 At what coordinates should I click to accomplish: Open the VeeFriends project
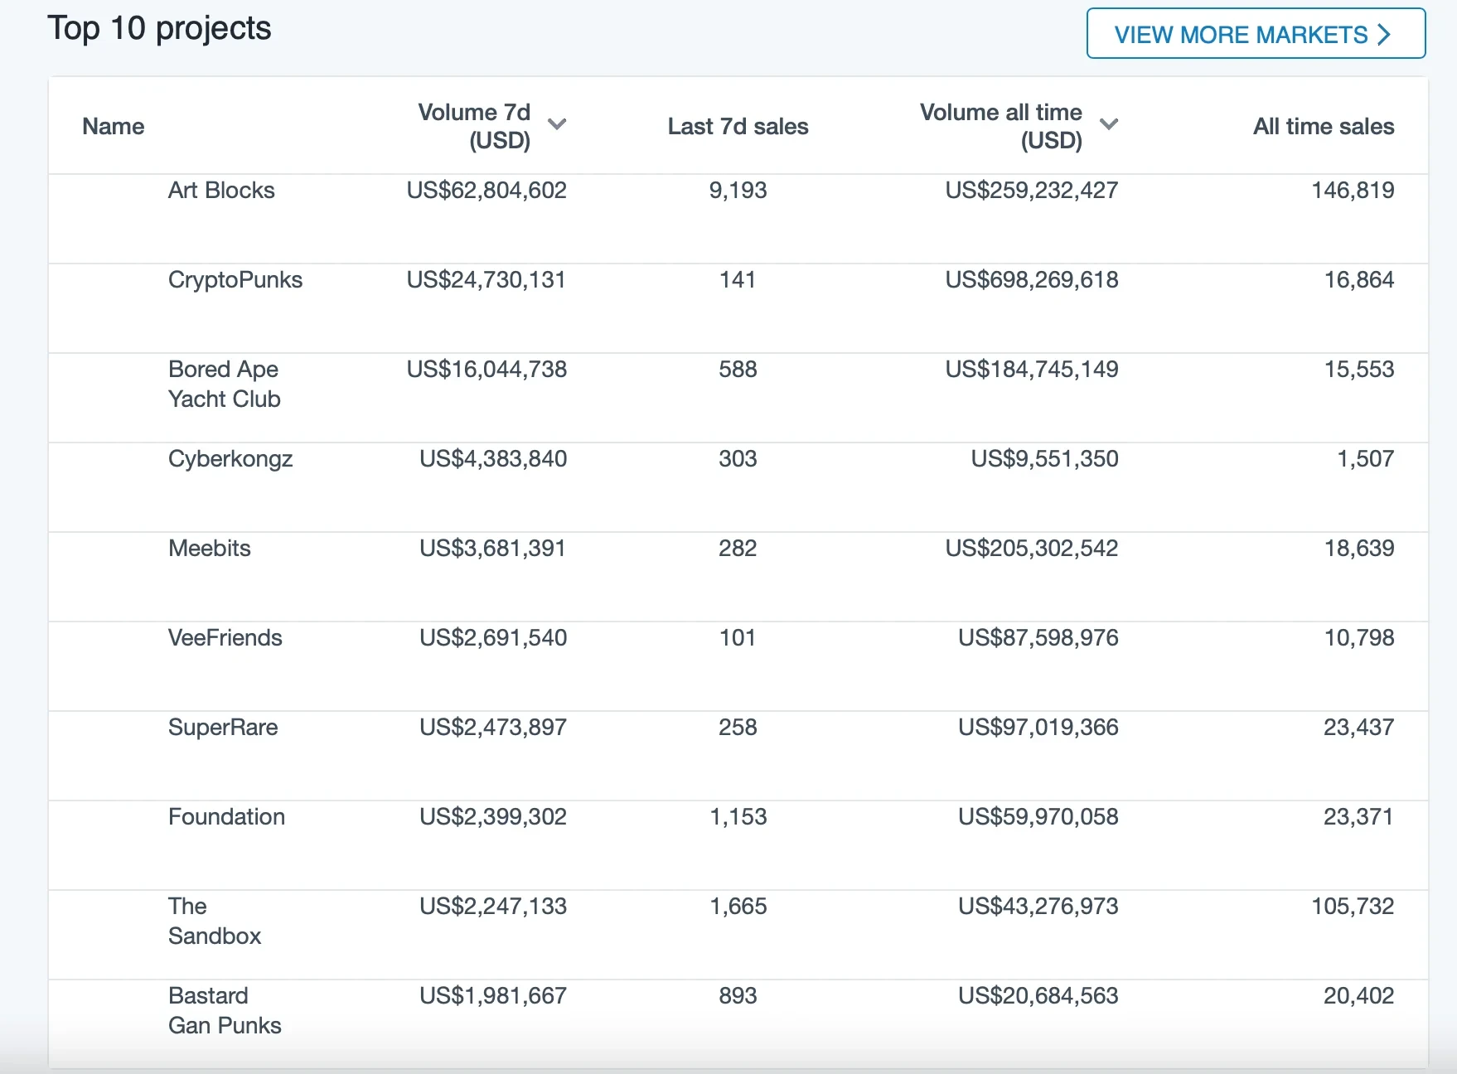(x=225, y=638)
